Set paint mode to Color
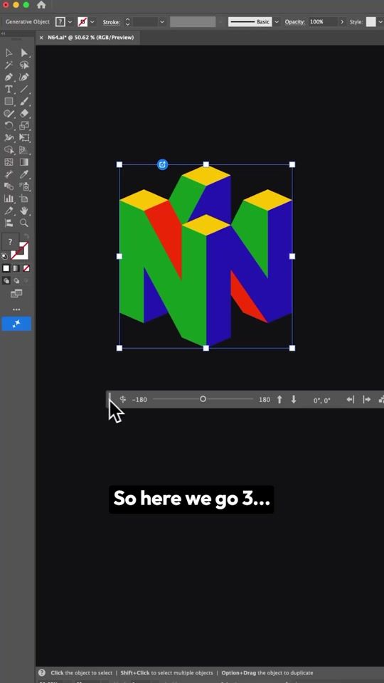This screenshot has height=683, width=384. coord(6,268)
